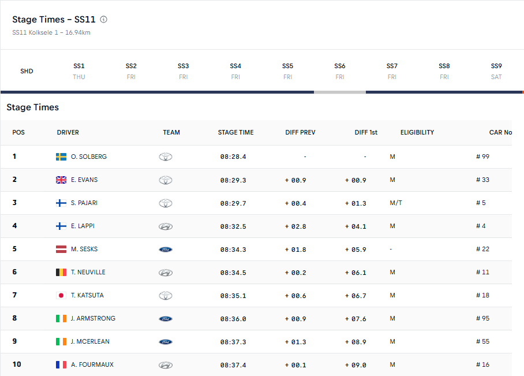
Task: Open driver J. McErlean's name link
Action: pos(90,341)
